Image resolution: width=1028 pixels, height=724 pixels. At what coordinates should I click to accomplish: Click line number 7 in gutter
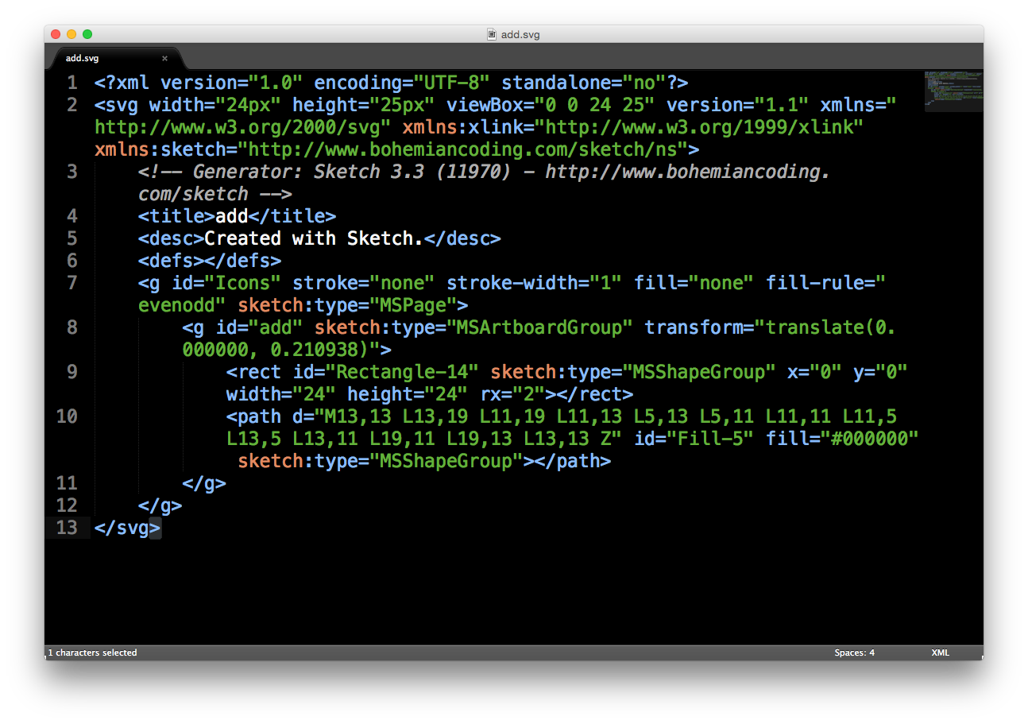(x=72, y=283)
